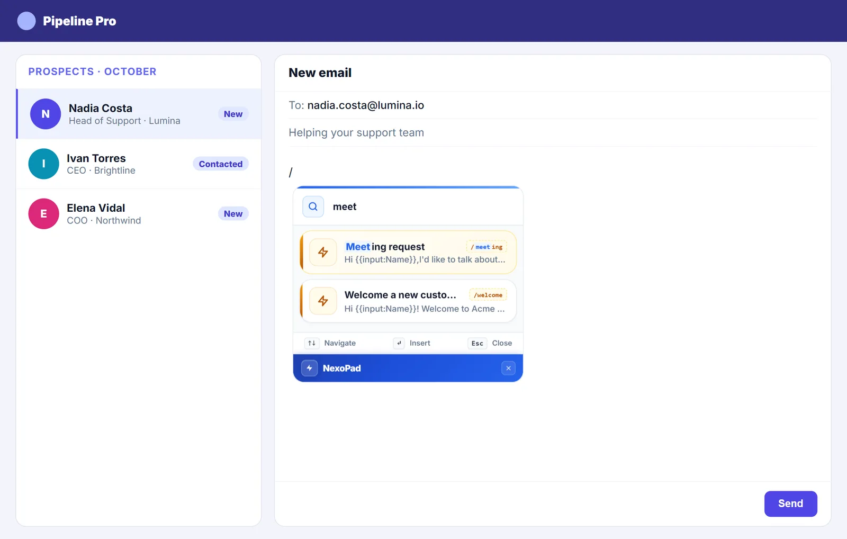This screenshot has height=539, width=847.
Task: Click in the email body at the slash
Action: (x=291, y=172)
